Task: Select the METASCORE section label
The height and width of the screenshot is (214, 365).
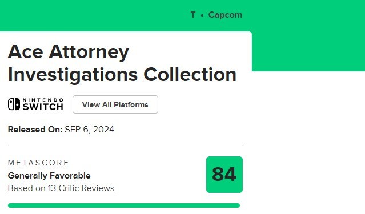Action: (38, 163)
